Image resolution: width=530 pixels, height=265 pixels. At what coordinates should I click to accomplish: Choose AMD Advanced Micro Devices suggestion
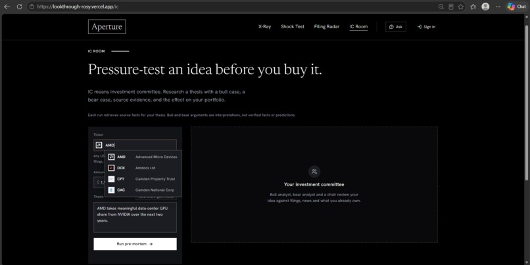[x=143, y=157]
